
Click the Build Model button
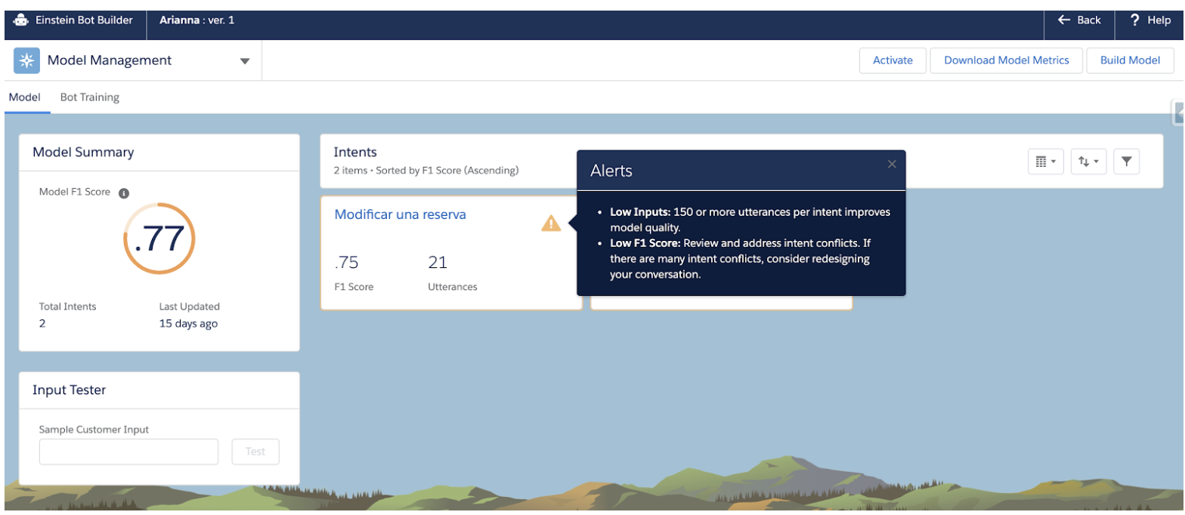click(x=1130, y=60)
